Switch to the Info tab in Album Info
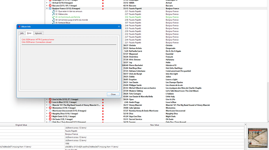Image resolution: width=269 pixels, height=150 pixels. coord(22,33)
